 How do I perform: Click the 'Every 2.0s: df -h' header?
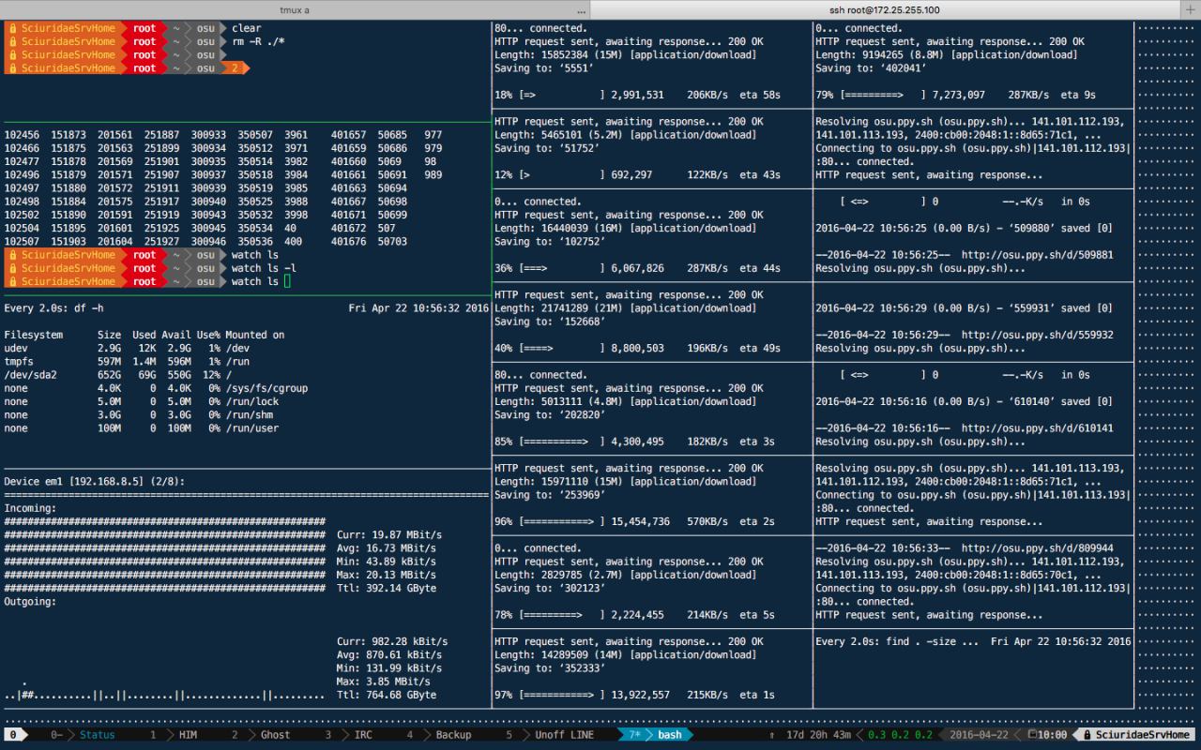(54, 307)
